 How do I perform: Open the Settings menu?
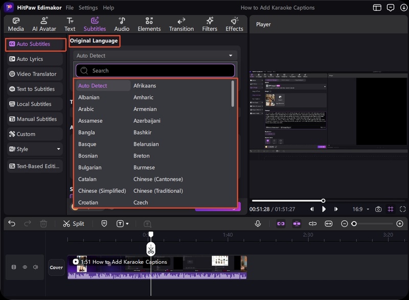click(x=88, y=8)
